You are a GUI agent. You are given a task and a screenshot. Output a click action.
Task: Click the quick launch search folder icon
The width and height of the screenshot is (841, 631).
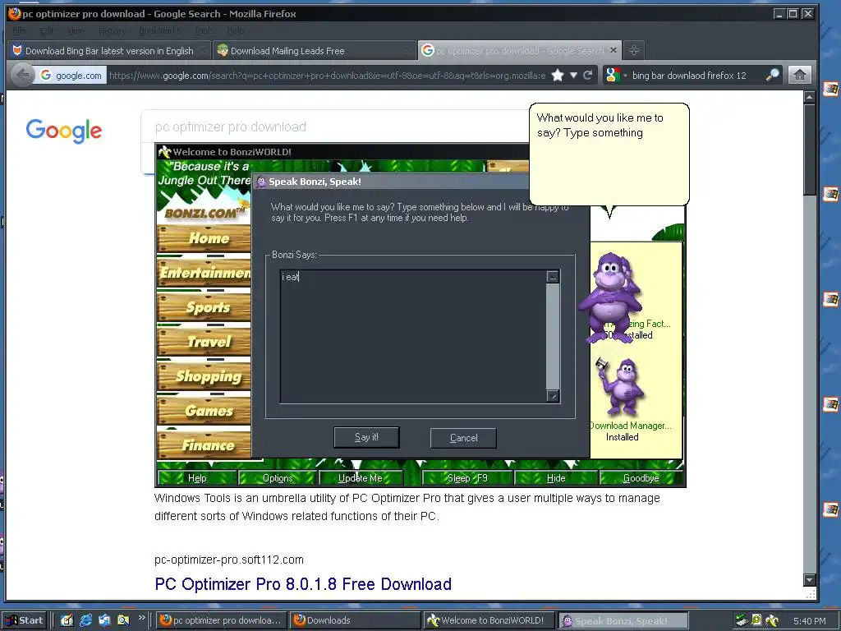(123, 620)
